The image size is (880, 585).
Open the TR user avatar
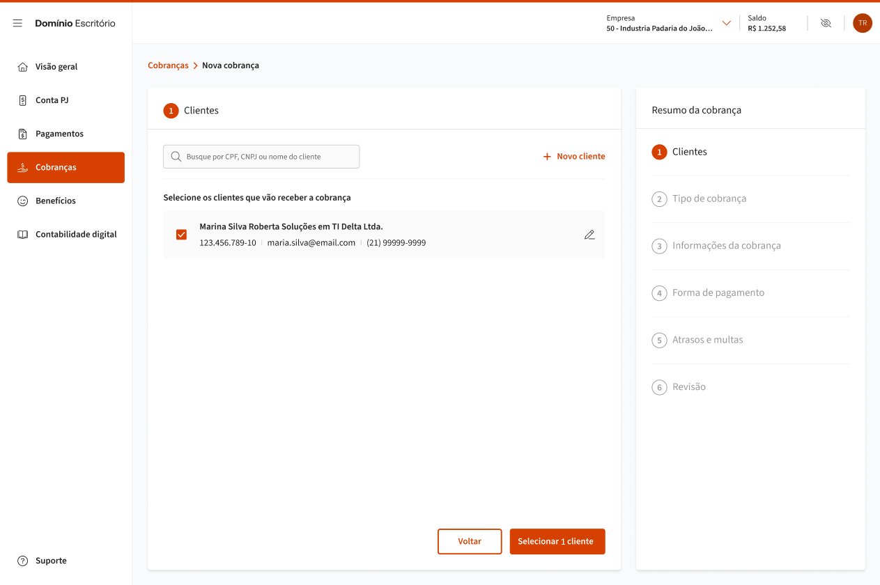(862, 23)
